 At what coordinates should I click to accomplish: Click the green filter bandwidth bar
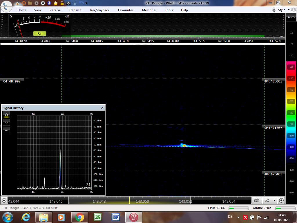(x=163, y=36)
